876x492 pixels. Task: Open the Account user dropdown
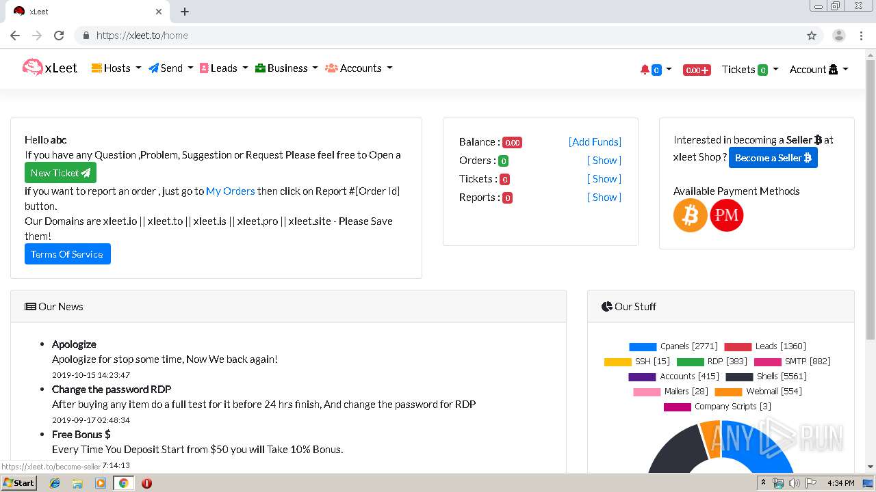pyautogui.click(x=819, y=70)
